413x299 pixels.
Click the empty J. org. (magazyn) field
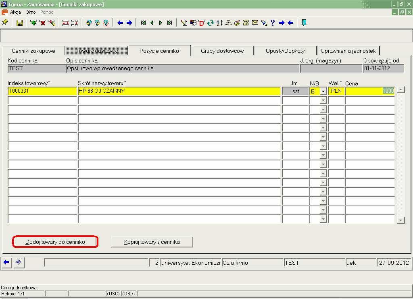click(332, 69)
